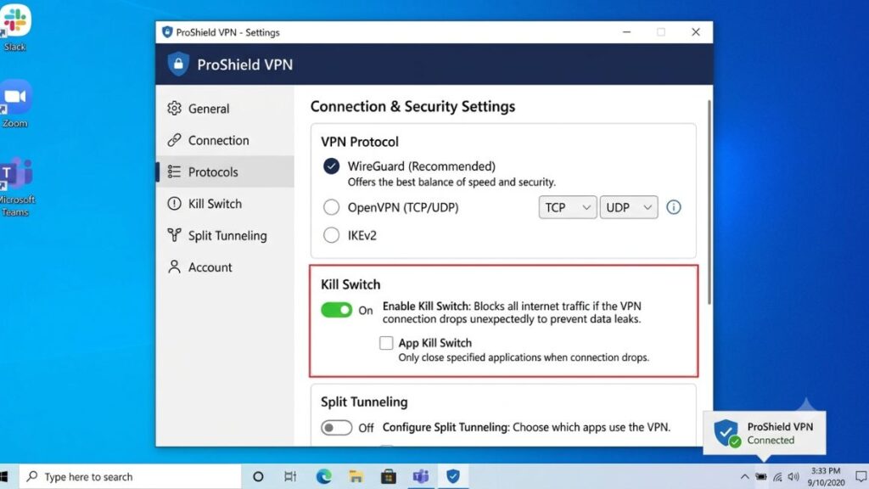Click the Kill Switch exclamation icon
This screenshot has height=489, width=869.
(x=174, y=204)
